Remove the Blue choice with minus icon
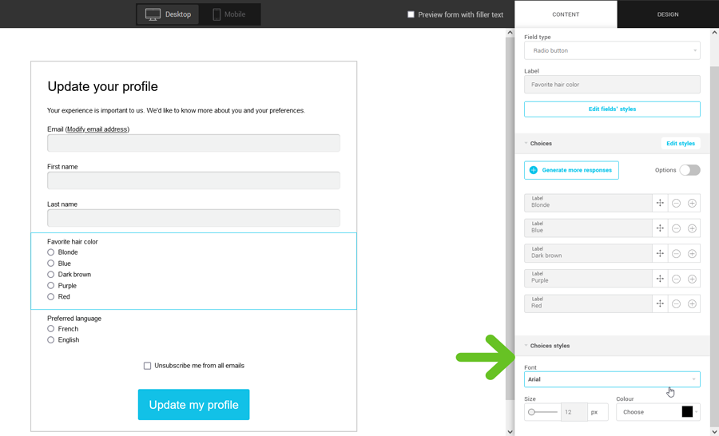The width and height of the screenshot is (719, 436). coord(676,228)
